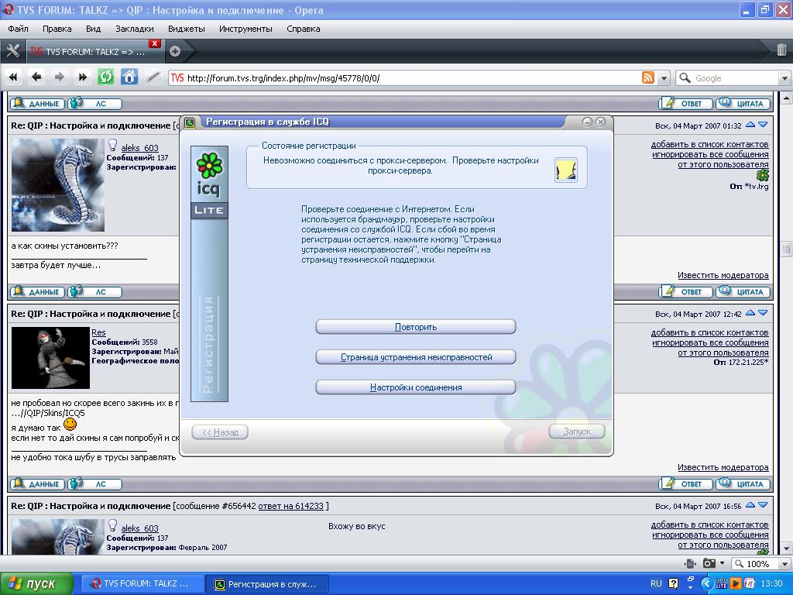
Task: Go to home page via house icon
Action: point(129,77)
